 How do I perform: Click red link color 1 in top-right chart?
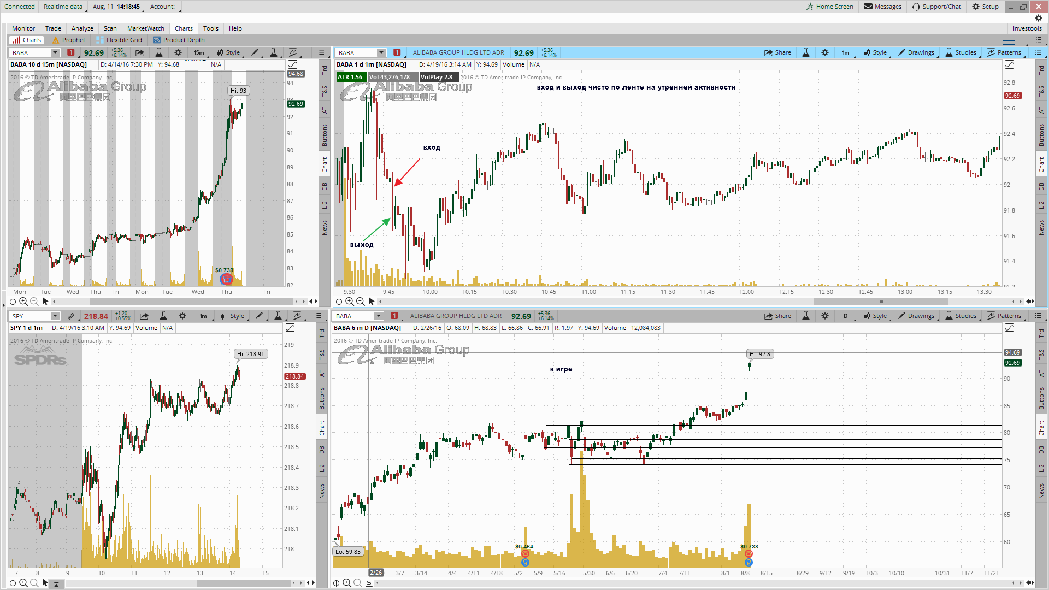[x=397, y=52]
